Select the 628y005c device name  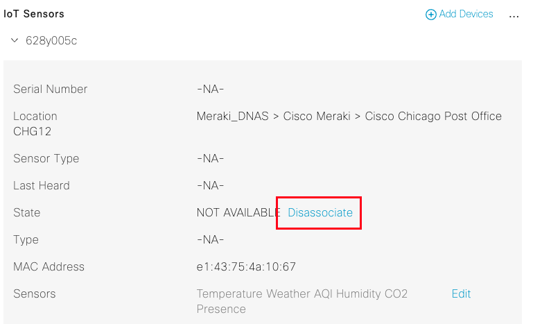(x=51, y=40)
